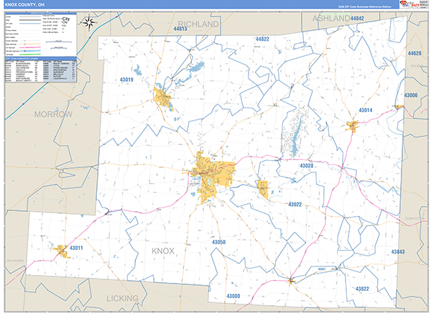Select the LICKING county label

pyautogui.click(x=123, y=298)
